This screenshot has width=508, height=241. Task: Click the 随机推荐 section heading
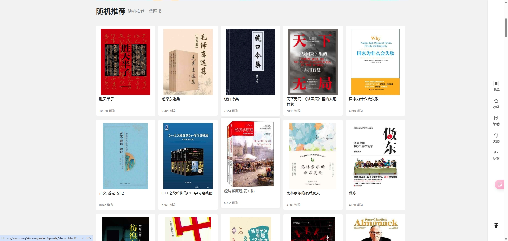(111, 11)
